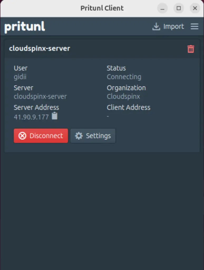Click the Pritunl Client window title

click(102, 8)
